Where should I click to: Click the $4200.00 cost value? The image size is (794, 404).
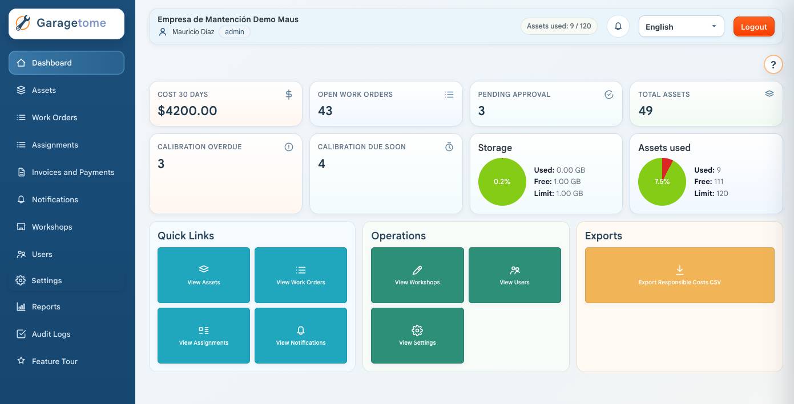click(187, 111)
